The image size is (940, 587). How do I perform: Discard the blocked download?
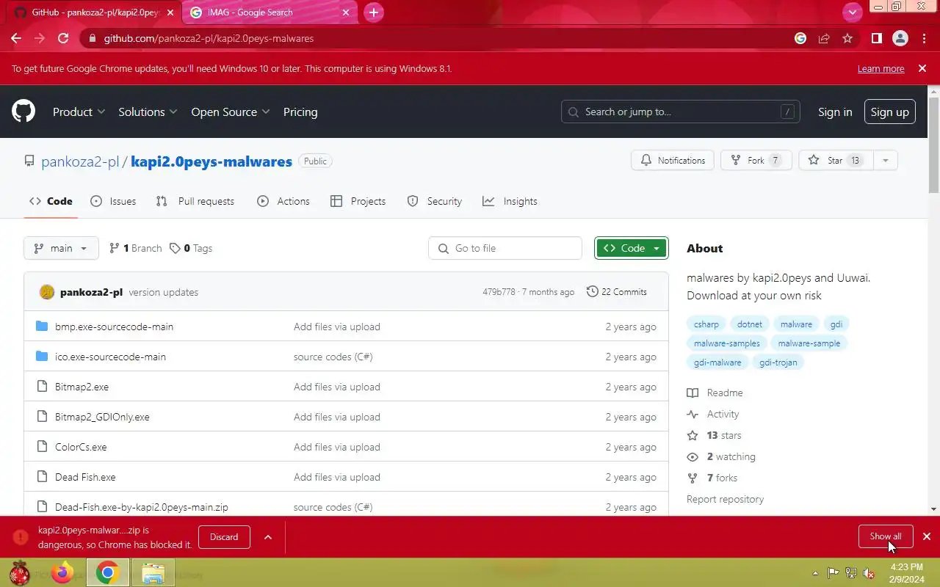(224, 536)
